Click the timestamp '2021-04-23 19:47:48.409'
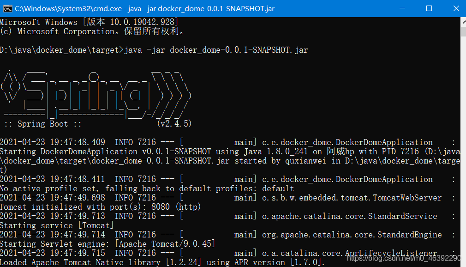 tap(53, 142)
